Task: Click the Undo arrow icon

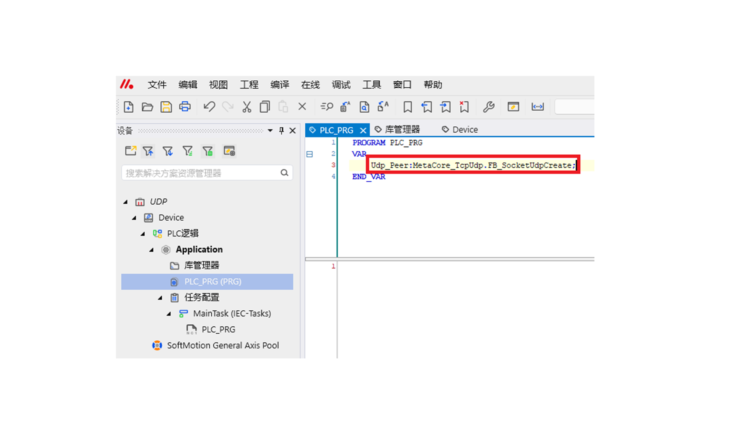Action: [x=209, y=107]
